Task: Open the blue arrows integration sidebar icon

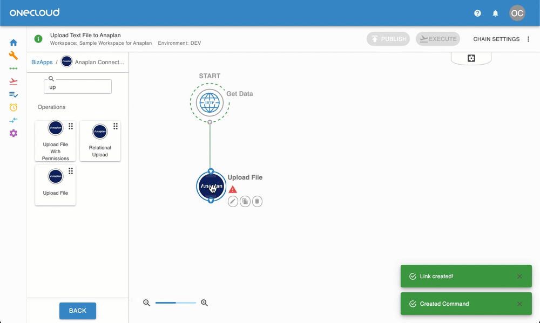Action: (x=13, y=120)
